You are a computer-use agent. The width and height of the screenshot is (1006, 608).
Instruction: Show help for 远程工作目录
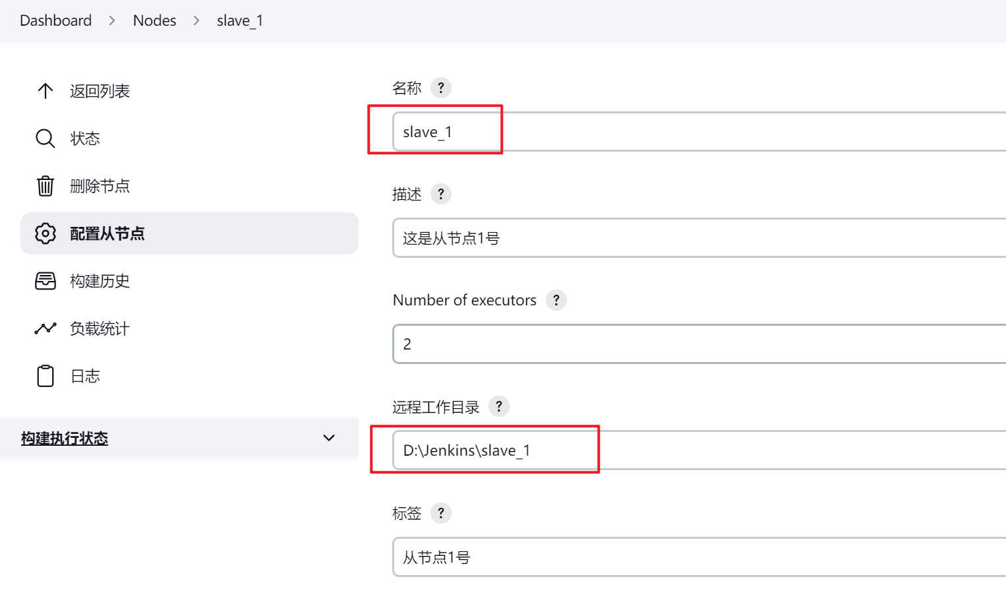(499, 407)
